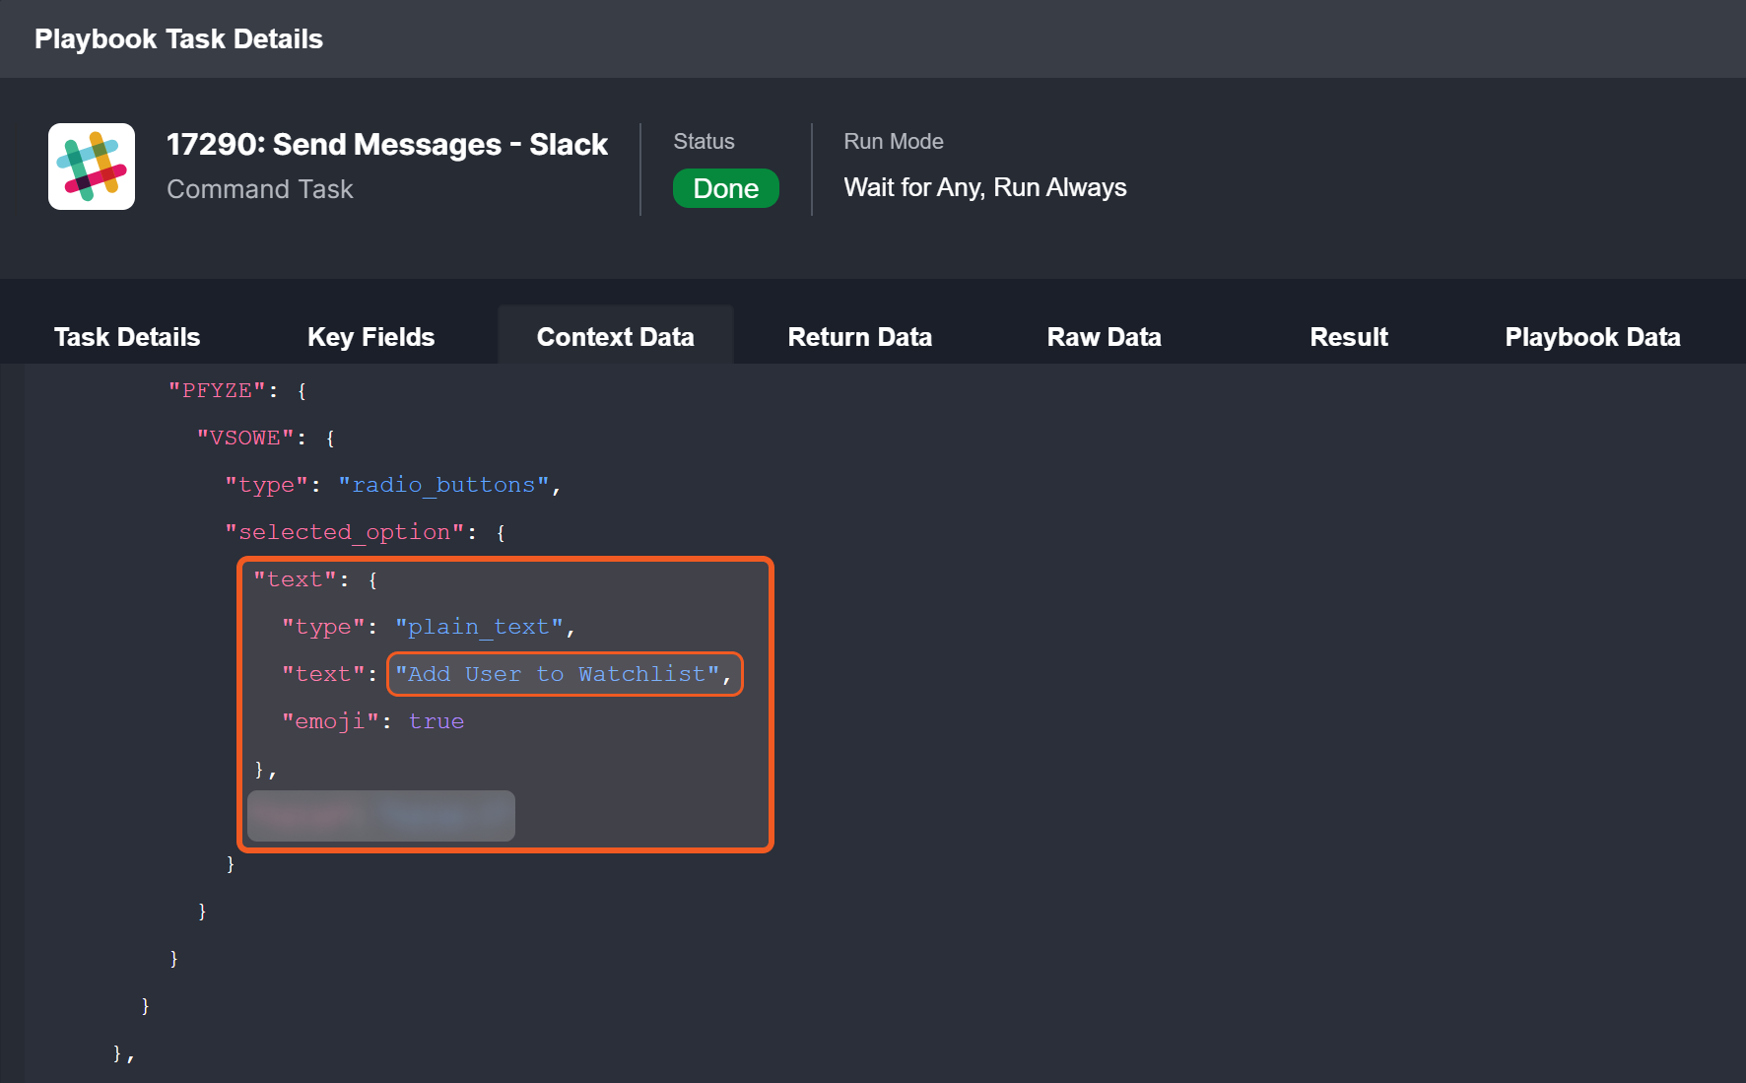View the Result tab
Viewport: 1746px width, 1083px height.
(x=1348, y=337)
